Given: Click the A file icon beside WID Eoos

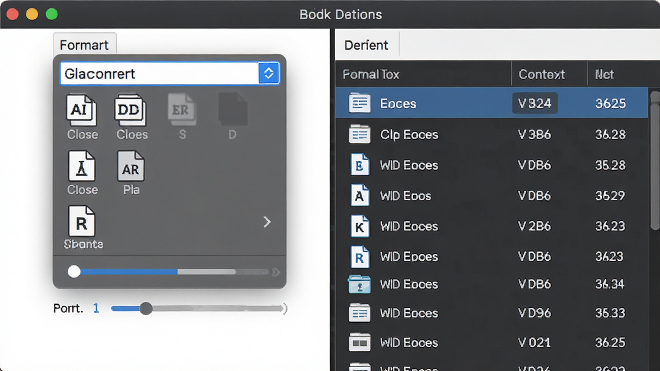Looking at the screenshot, I should [x=360, y=195].
